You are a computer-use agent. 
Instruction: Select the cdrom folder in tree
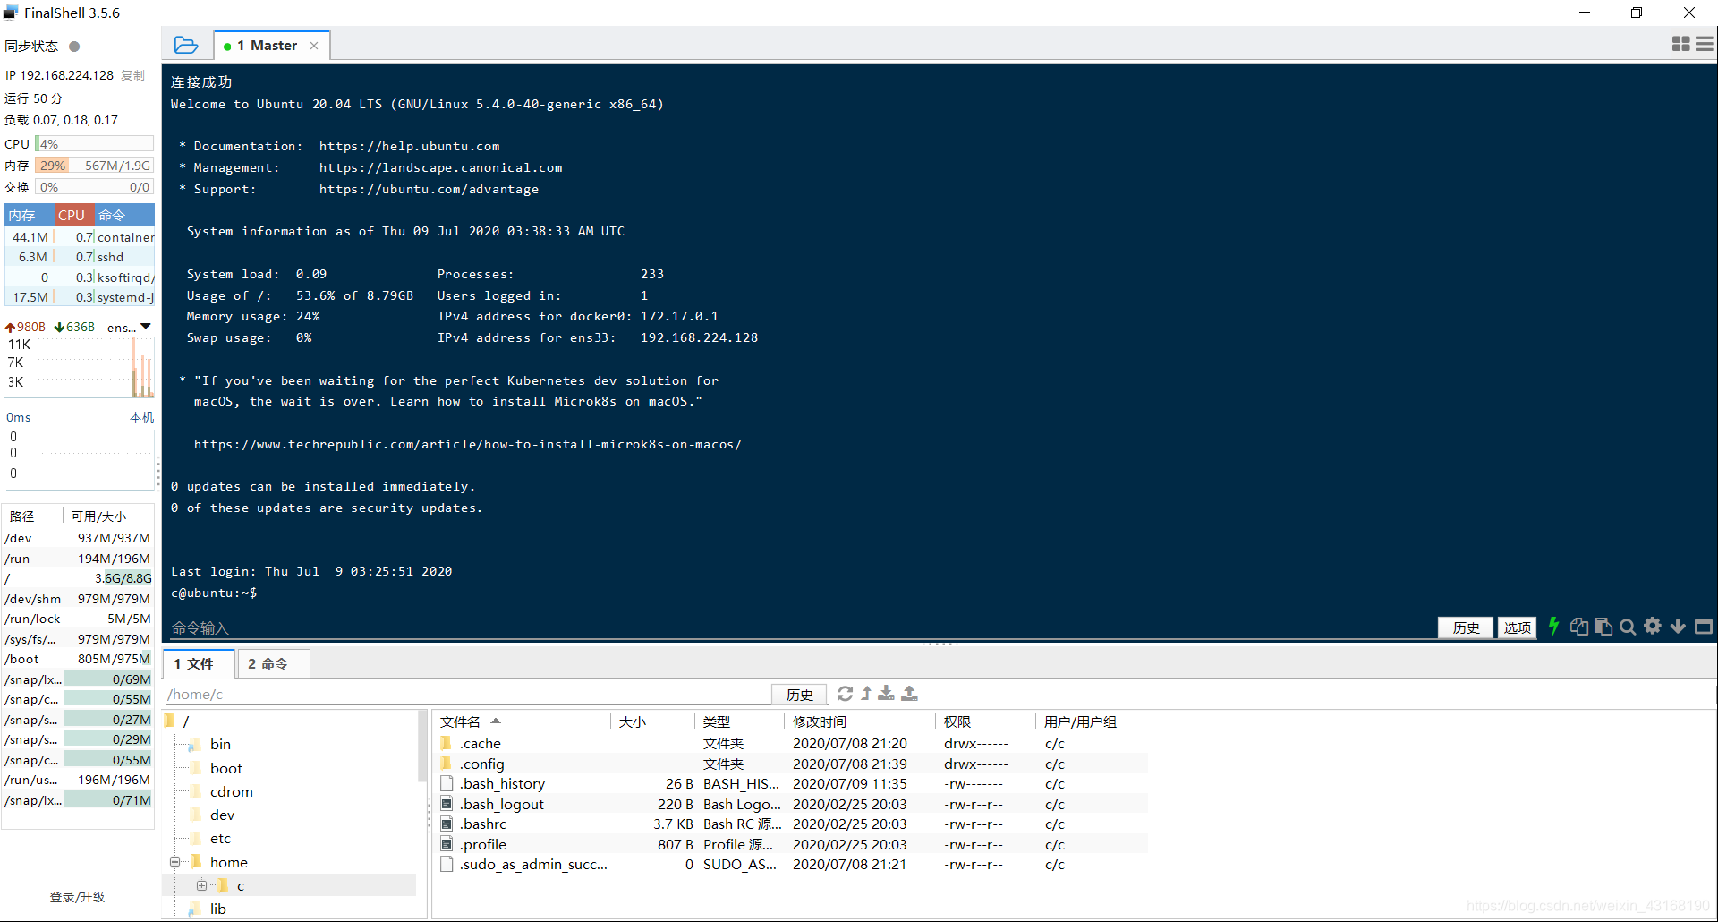[x=232, y=791]
